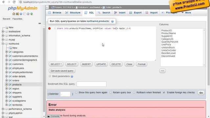Open the More tab dropdown
210x118 pixels.
(186, 13)
